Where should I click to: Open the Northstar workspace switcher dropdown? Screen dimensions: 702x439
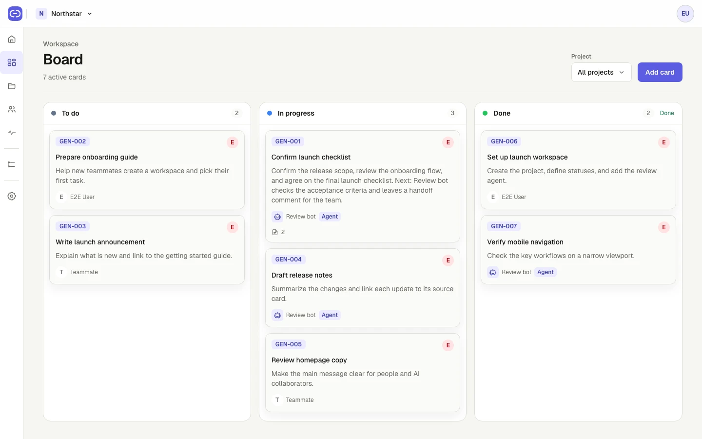65,14
